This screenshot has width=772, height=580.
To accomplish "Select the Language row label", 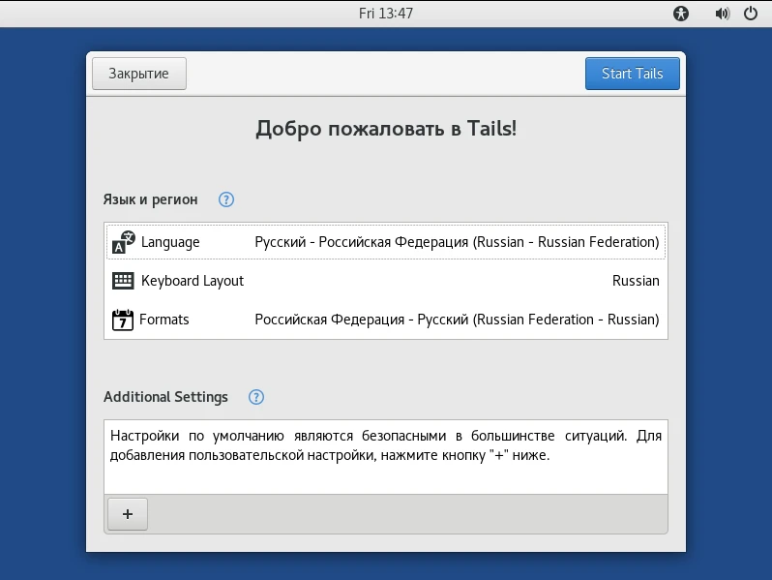I will (170, 242).
